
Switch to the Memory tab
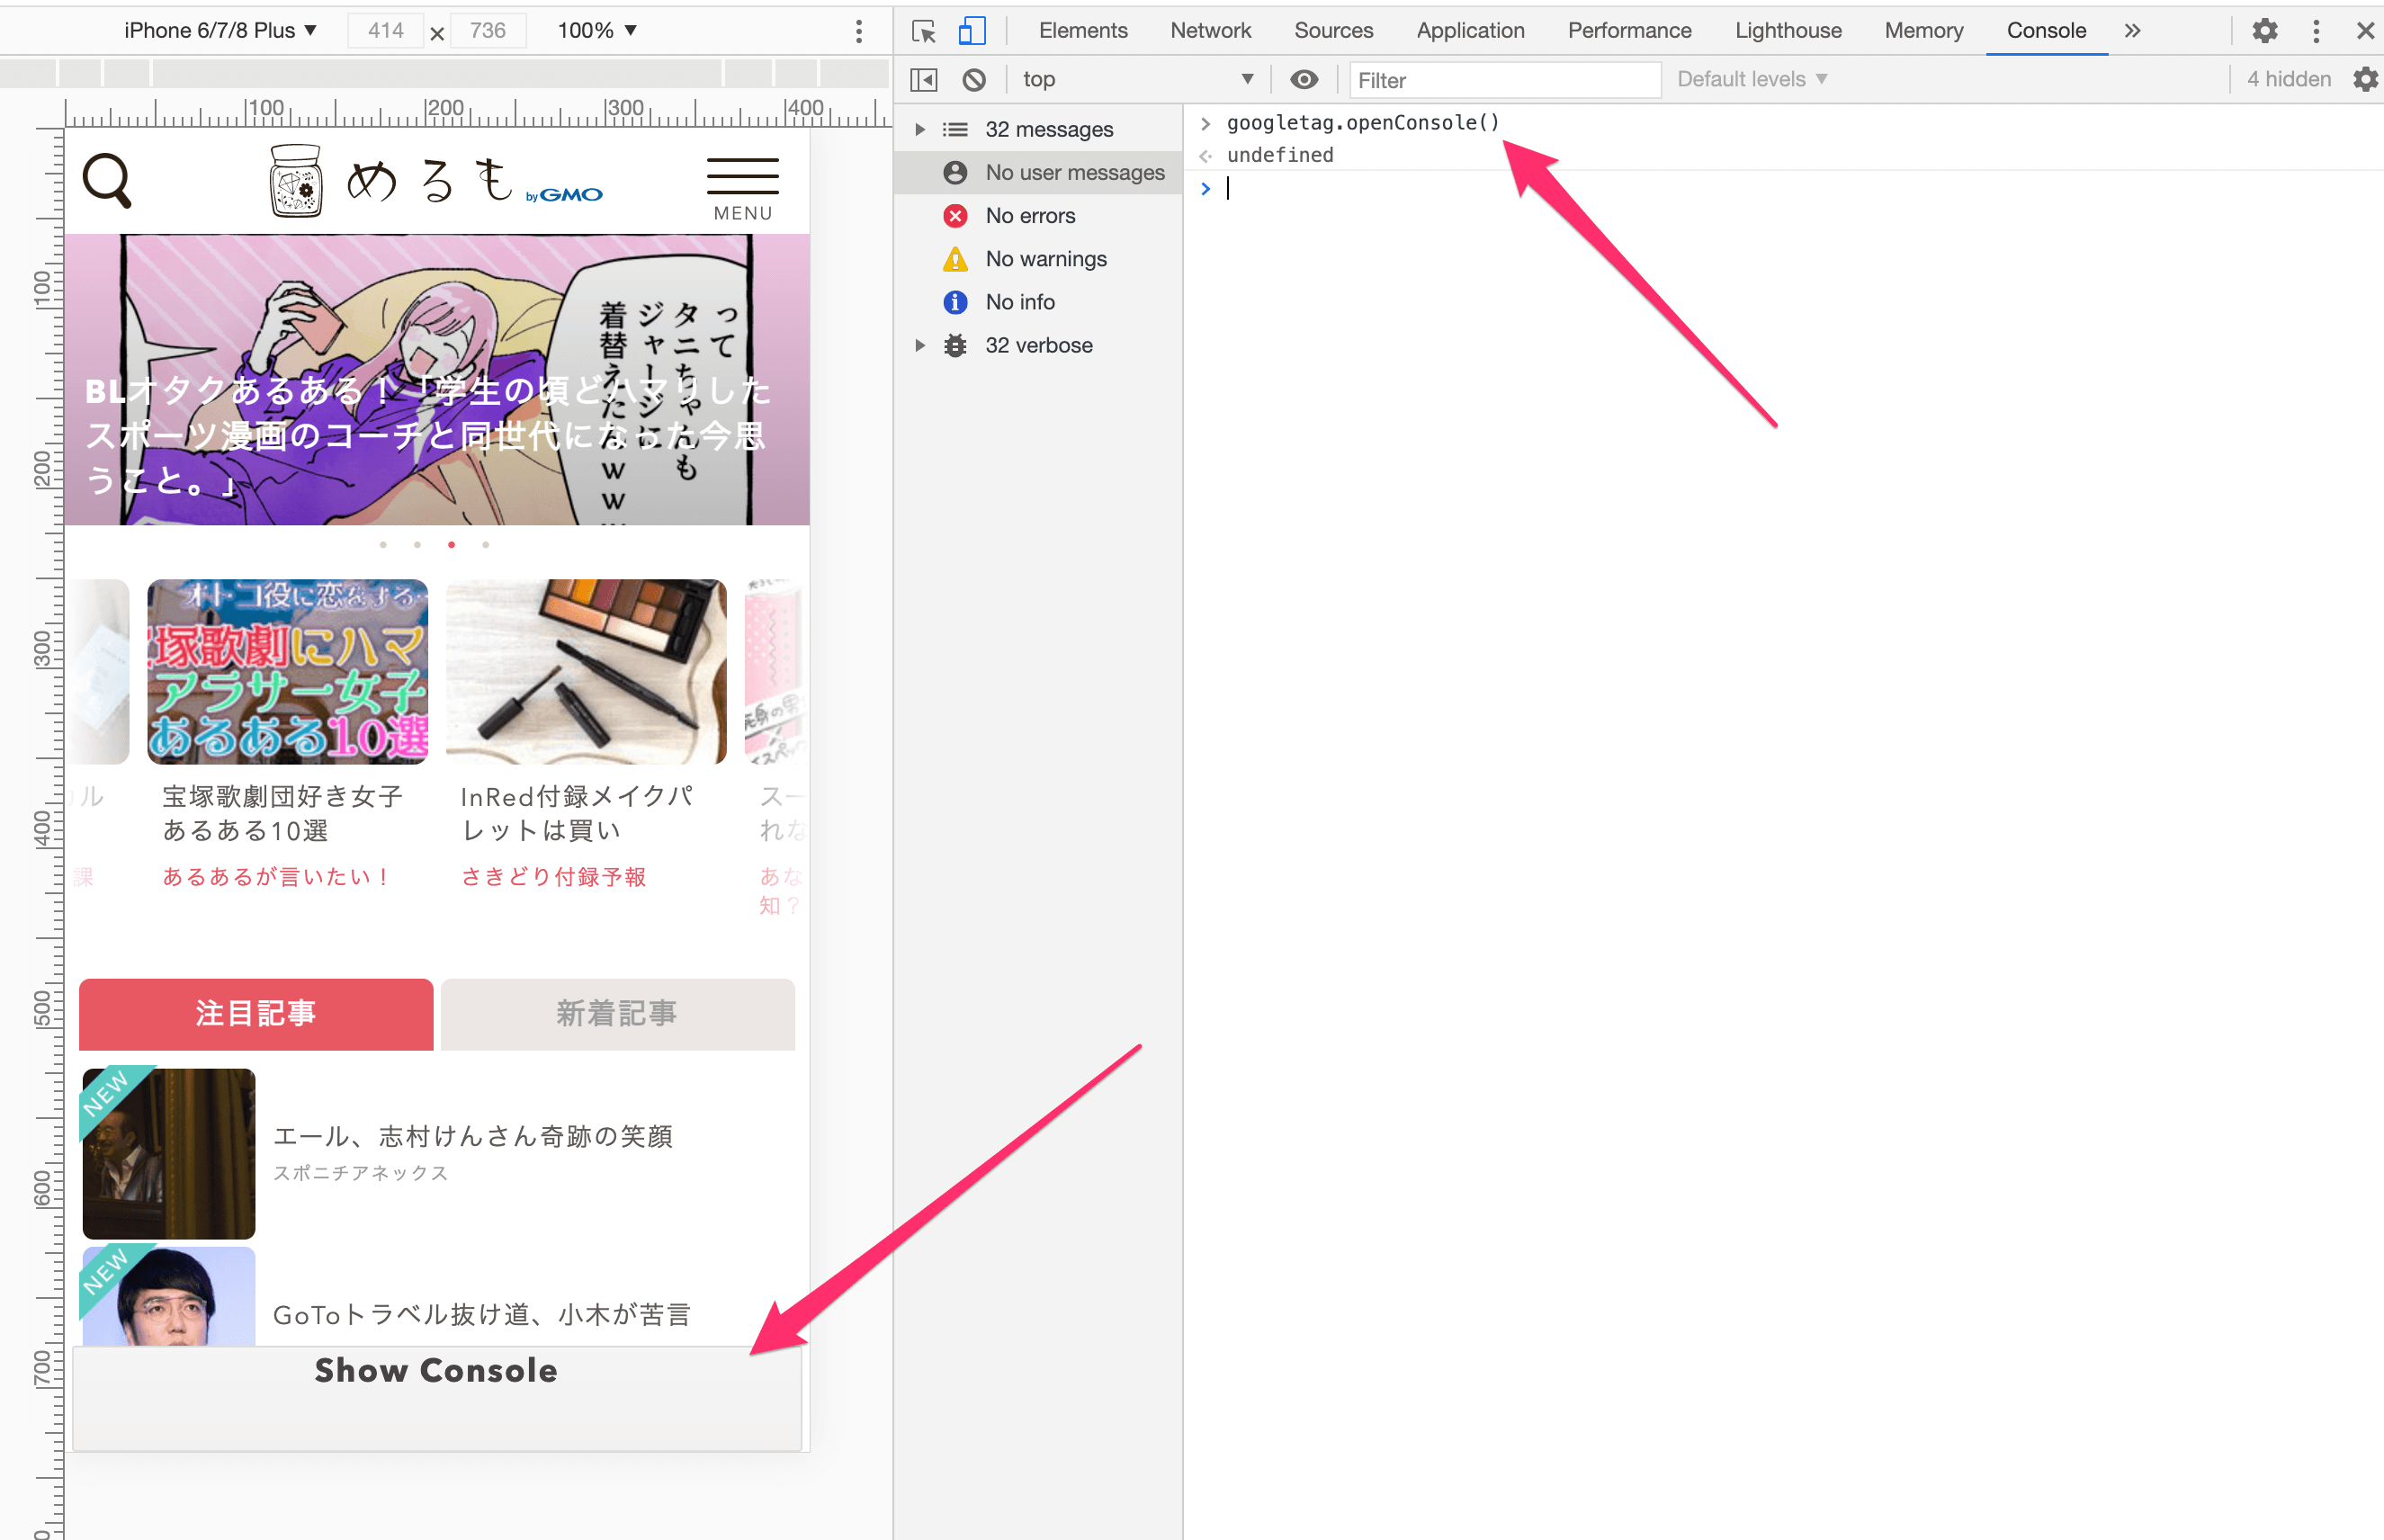1923,30
